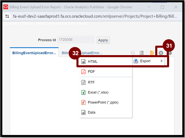This screenshot has height=138, width=185.
Task: Click the site information icon in address bar
Action: pyautogui.click(x=7, y=16)
